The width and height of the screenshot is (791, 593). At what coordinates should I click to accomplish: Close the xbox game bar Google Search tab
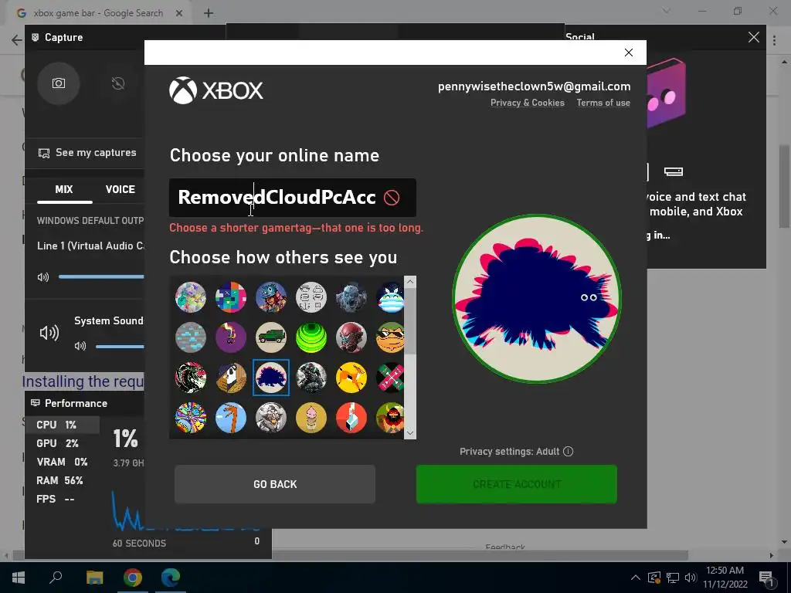pos(179,13)
